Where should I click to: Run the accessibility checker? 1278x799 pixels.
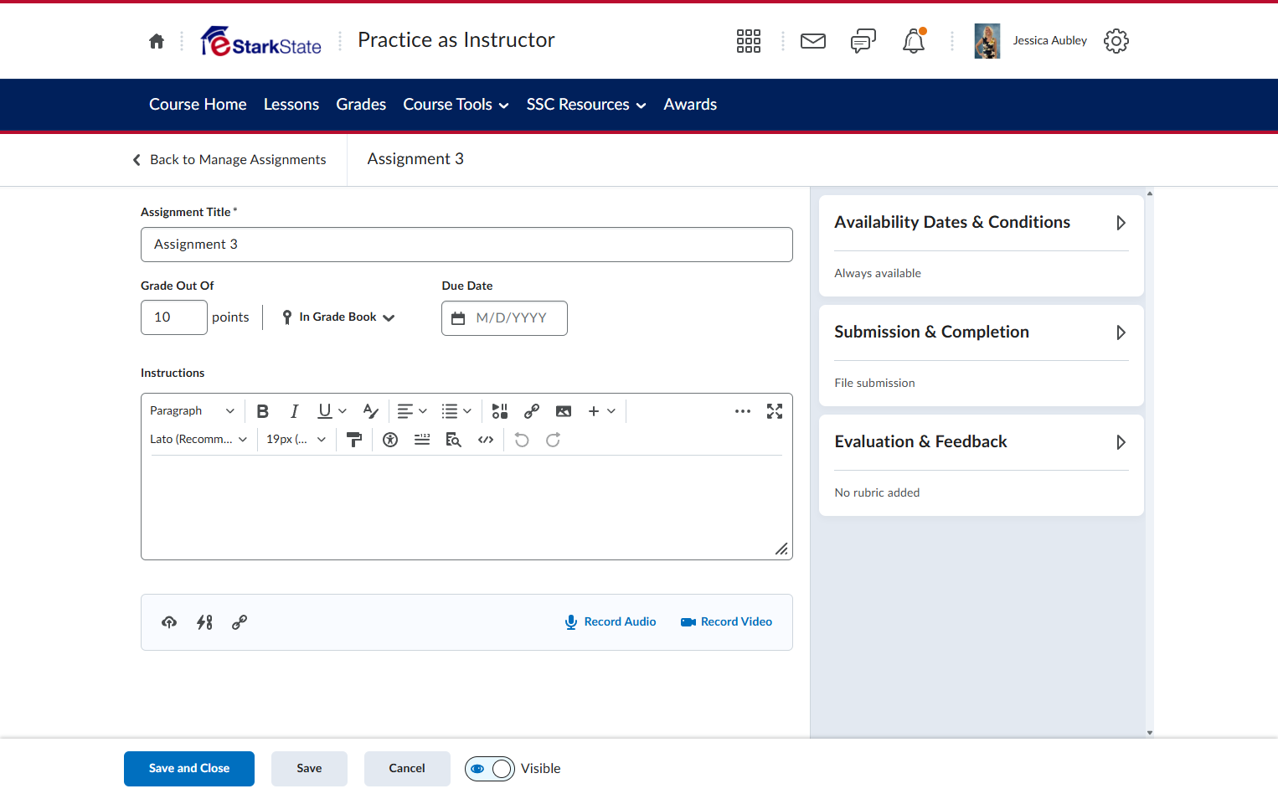390,440
